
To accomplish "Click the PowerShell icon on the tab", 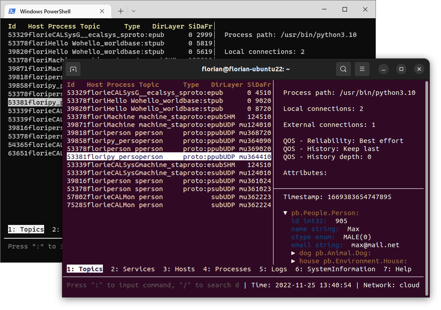I will click(x=12, y=11).
